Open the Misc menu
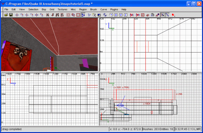This screenshot has width=203, height=133. point(73,10)
